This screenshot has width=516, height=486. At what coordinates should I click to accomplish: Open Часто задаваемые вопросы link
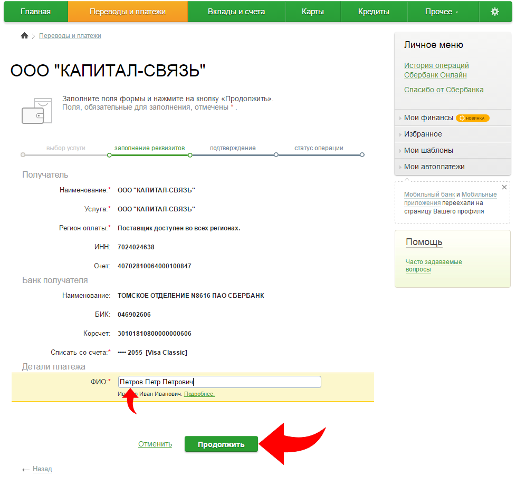pyautogui.click(x=433, y=266)
